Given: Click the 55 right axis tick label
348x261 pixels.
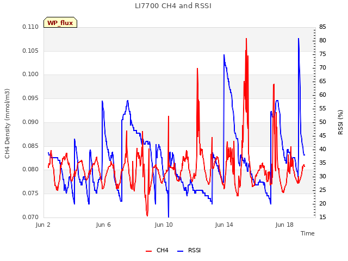Looking at the screenshot, I should 322,109.
